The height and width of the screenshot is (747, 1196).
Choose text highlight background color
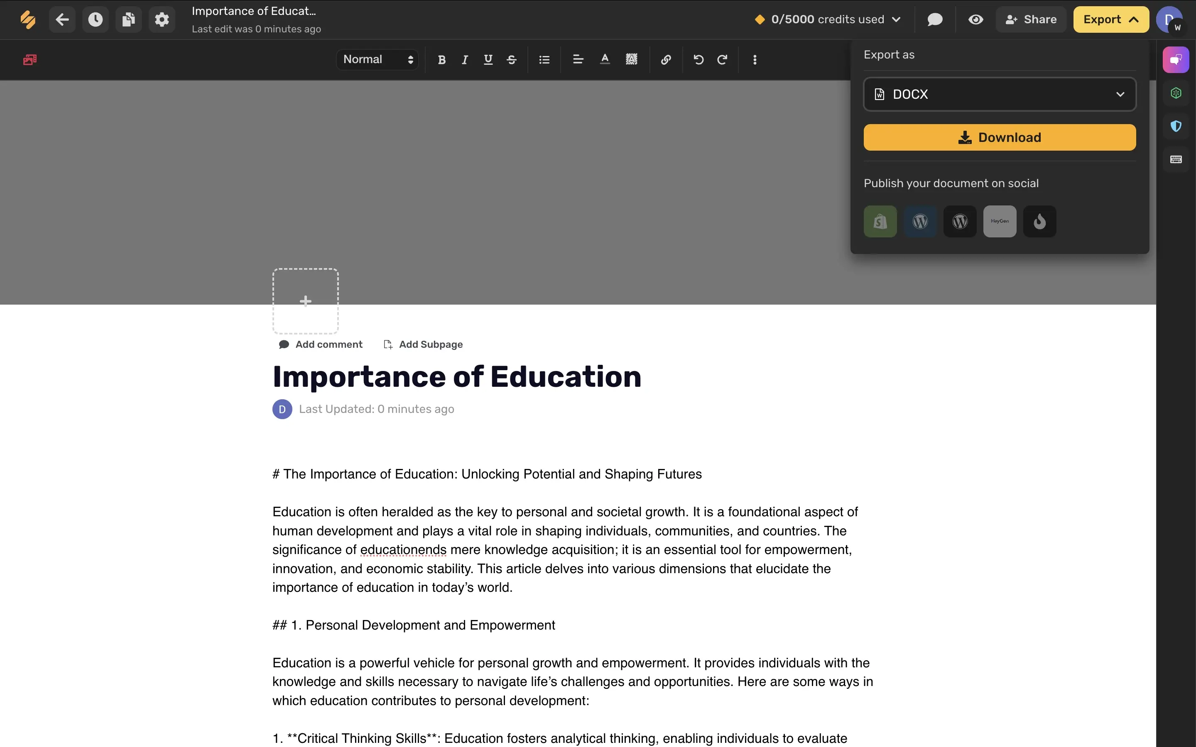[x=631, y=60]
